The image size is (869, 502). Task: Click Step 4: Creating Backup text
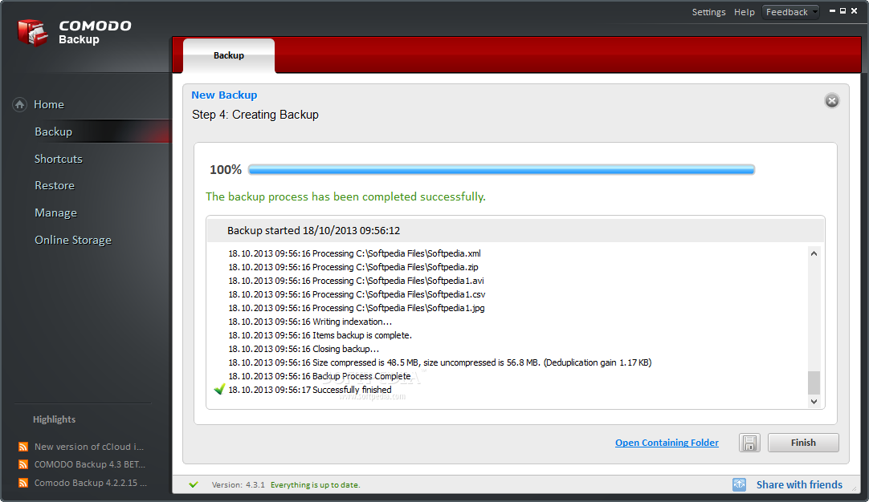point(255,115)
